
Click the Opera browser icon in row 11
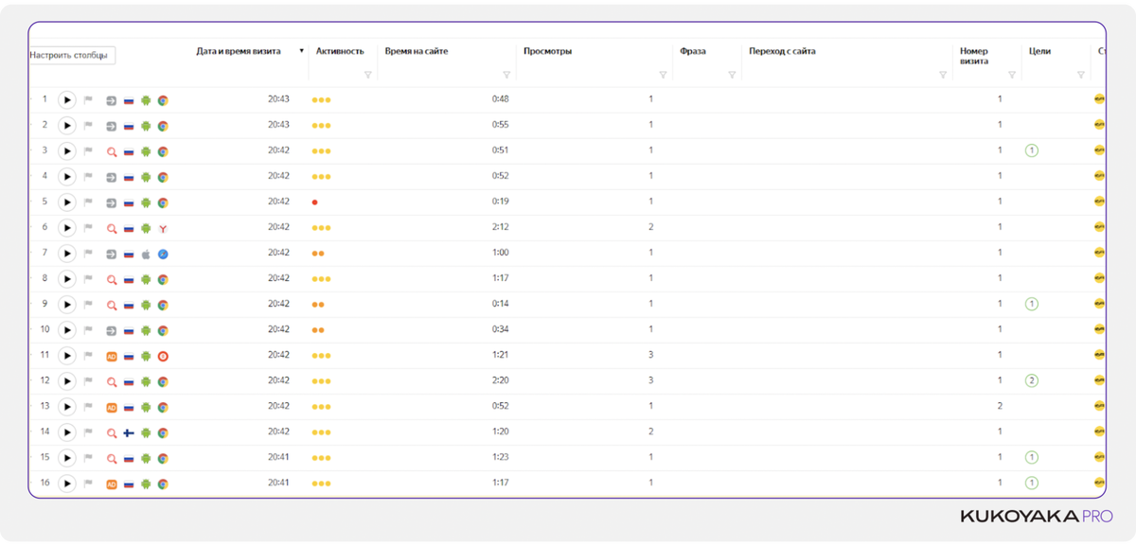[163, 355]
